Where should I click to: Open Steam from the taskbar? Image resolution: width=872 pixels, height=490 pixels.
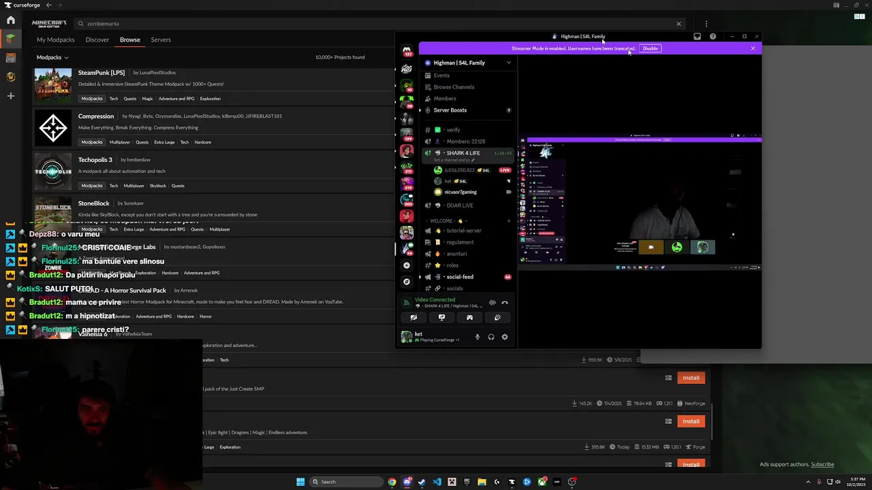[422, 482]
